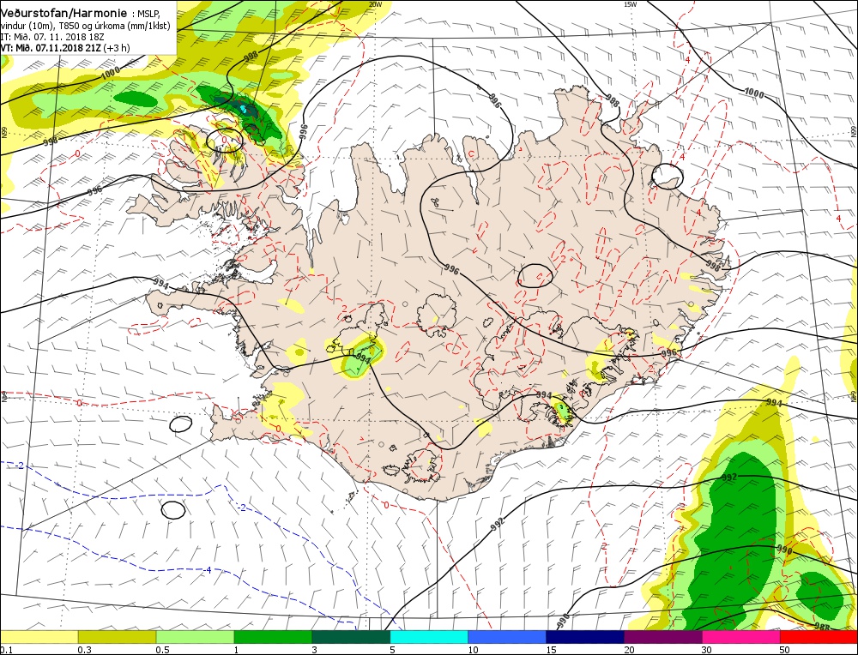Click the legend value '0.1'
858x655 pixels.
(x=5, y=649)
